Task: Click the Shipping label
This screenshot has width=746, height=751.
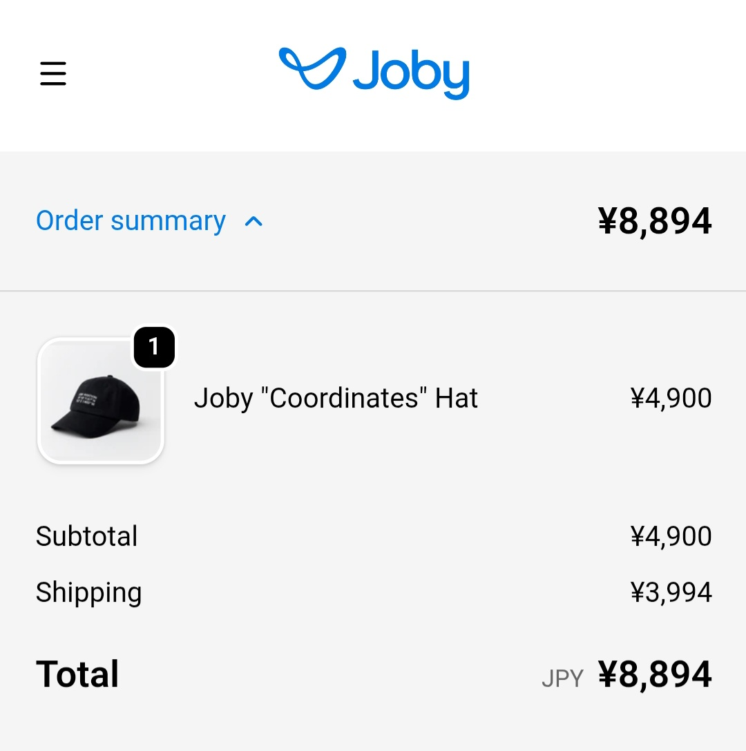Action: (89, 593)
